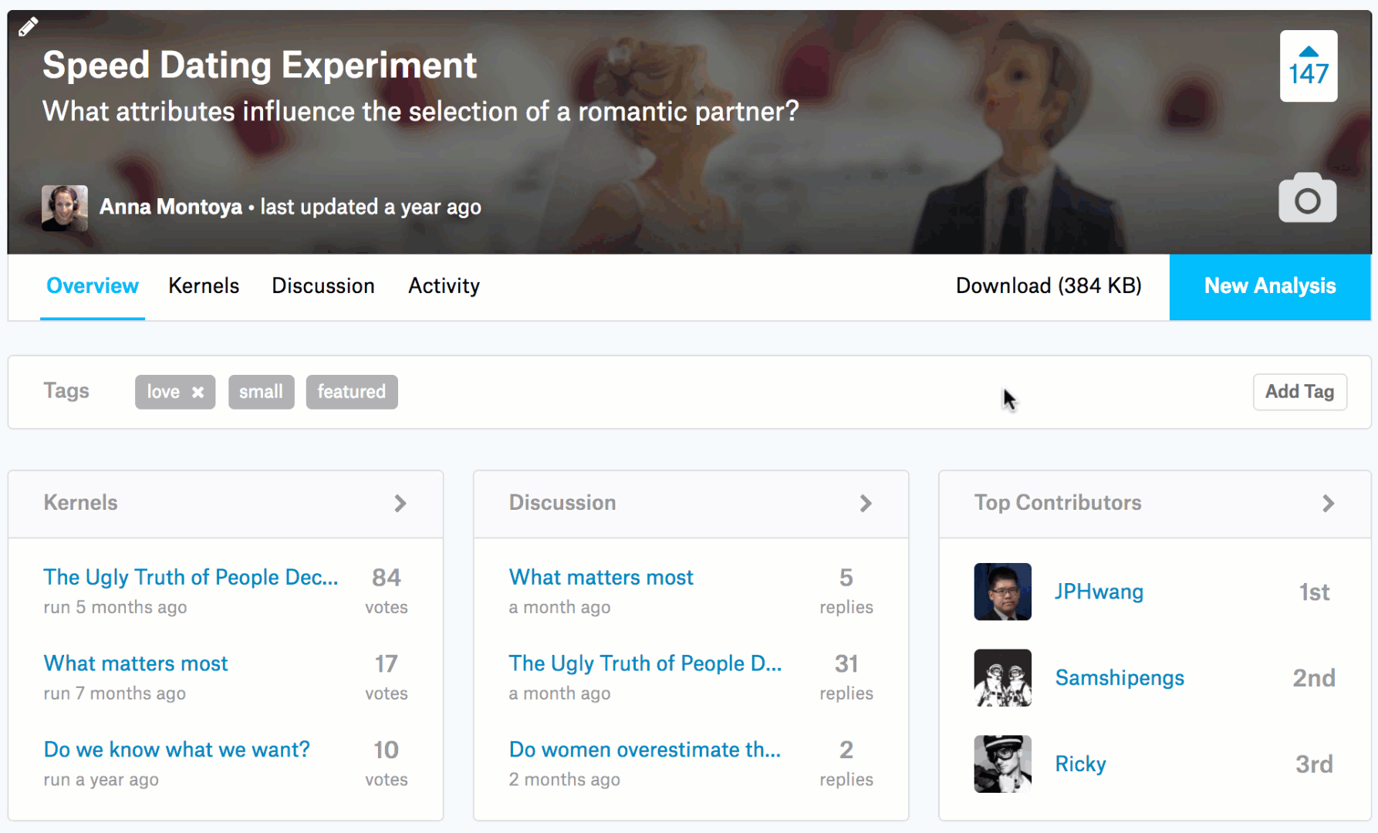Click the pencil edit icon on the banner
1378x833 pixels.
(29, 25)
